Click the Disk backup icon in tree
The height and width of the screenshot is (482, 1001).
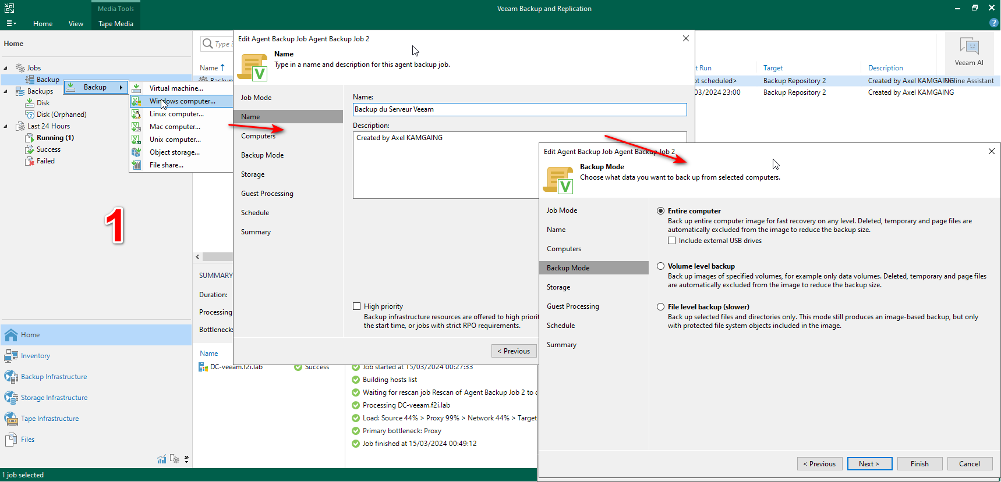click(30, 103)
